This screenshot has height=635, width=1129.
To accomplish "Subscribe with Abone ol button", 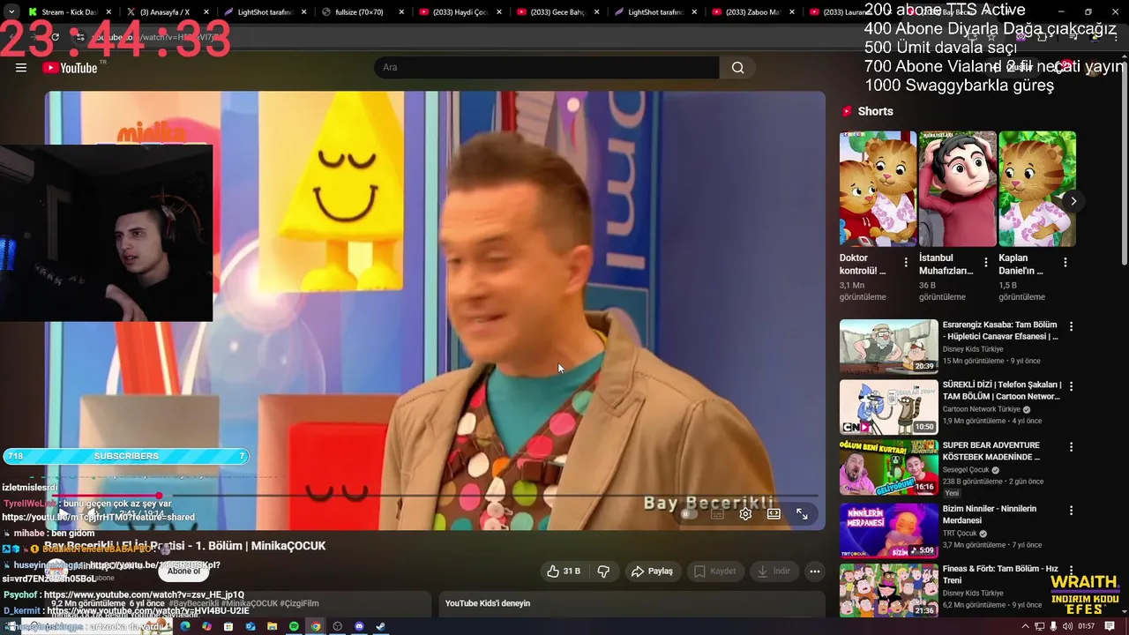I will pyautogui.click(x=184, y=571).
